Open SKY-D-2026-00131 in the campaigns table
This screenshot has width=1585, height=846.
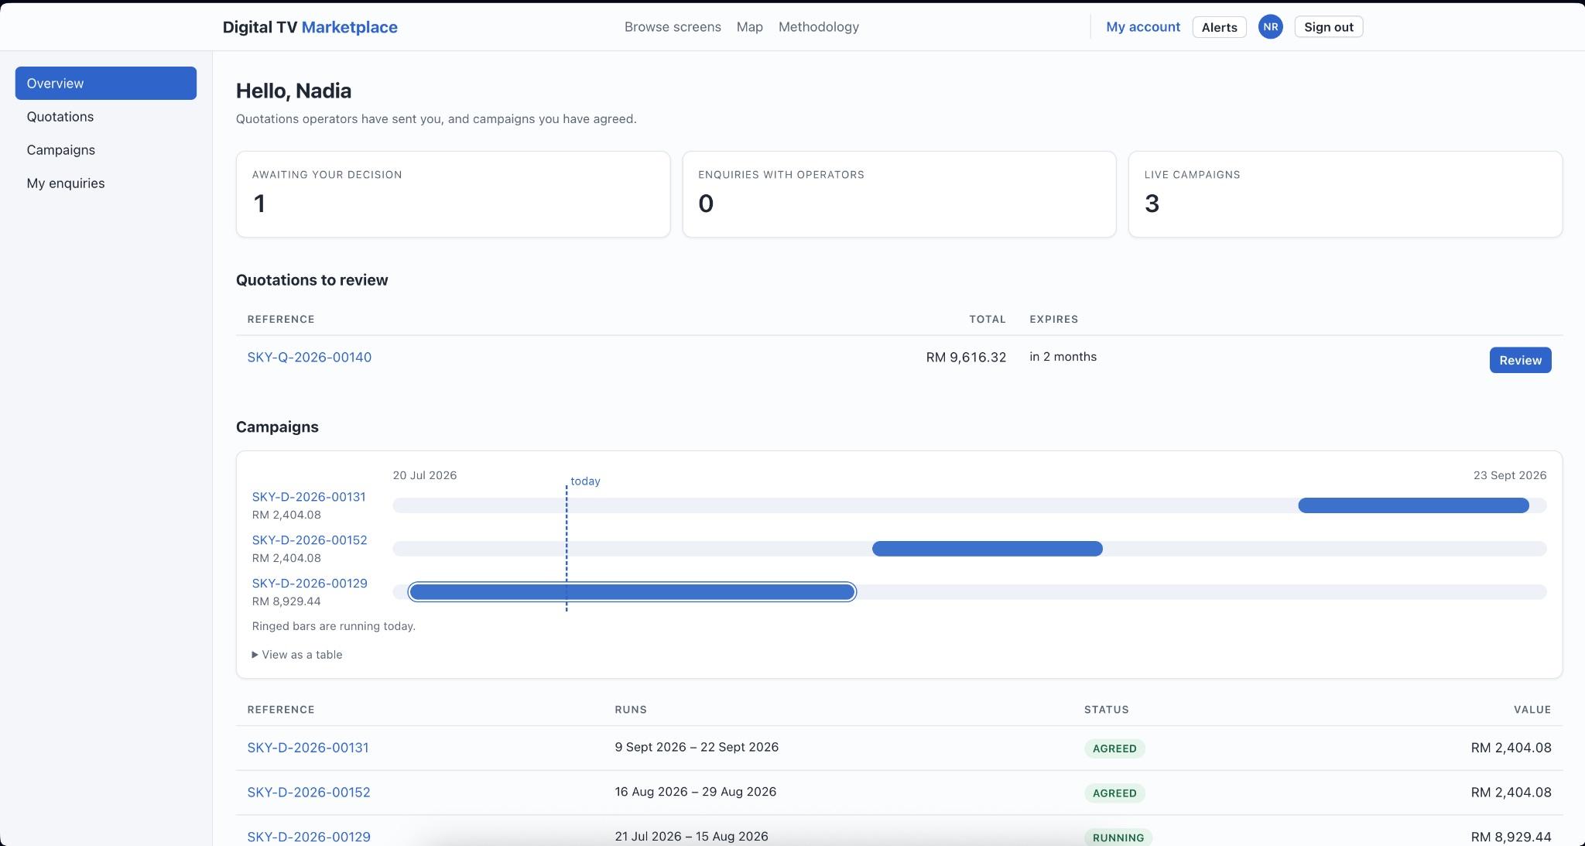[308, 748]
